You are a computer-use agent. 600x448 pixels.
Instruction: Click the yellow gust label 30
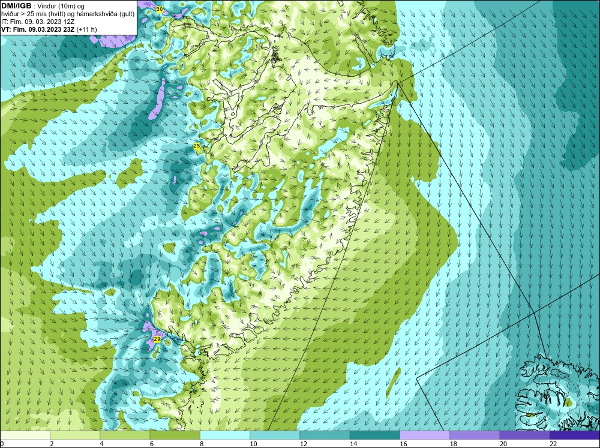pos(160,9)
